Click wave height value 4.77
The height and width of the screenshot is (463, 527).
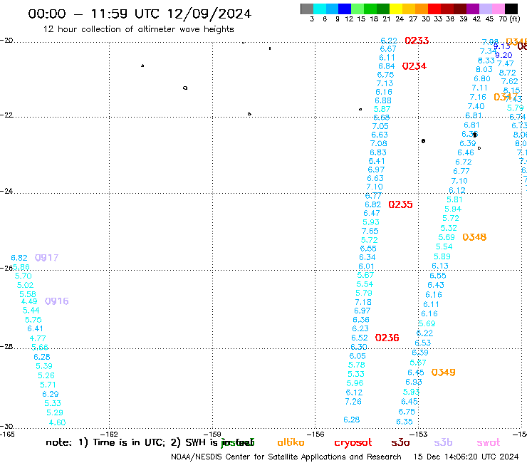38,338
